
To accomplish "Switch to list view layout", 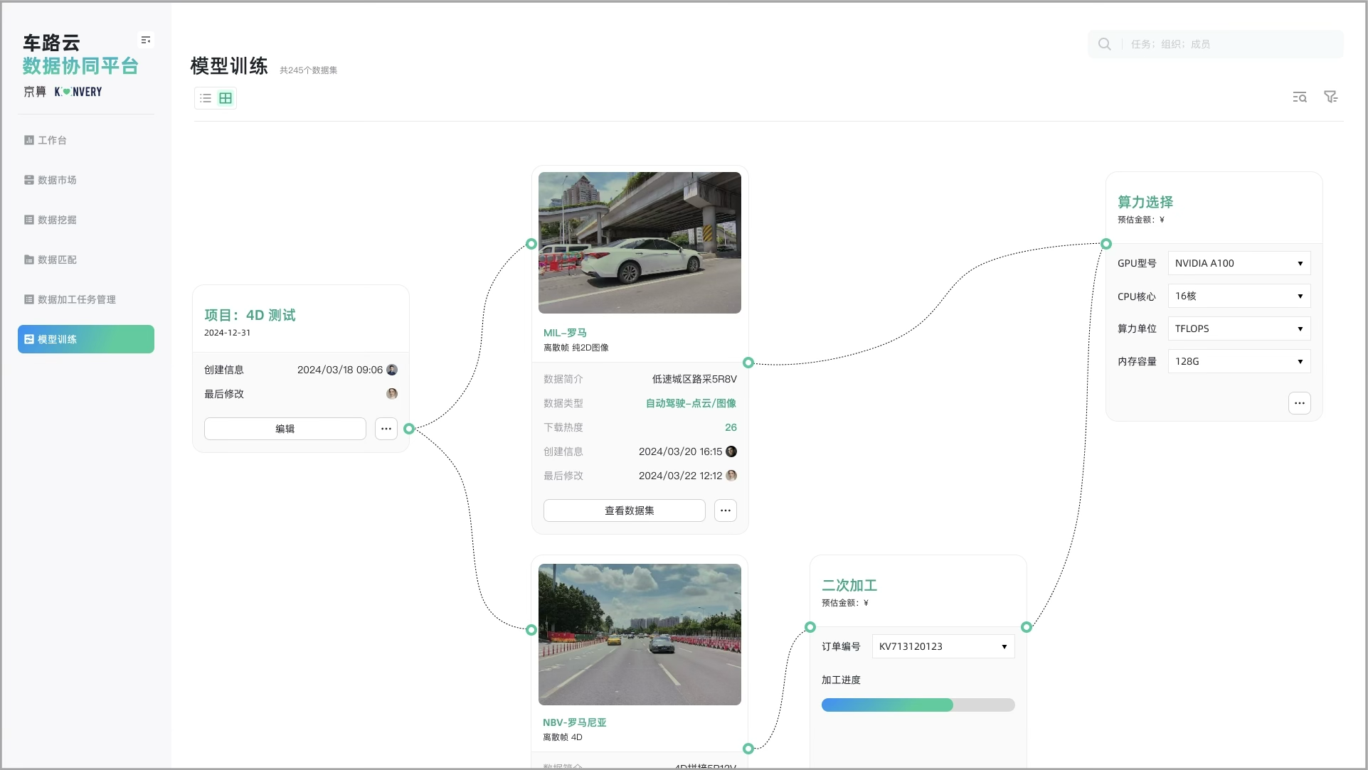I will [206, 98].
